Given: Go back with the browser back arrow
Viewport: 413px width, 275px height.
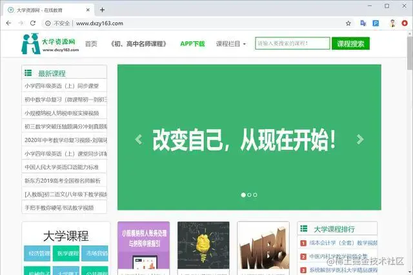Looking at the screenshot, I should pyautogui.click(x=8, y=23).
